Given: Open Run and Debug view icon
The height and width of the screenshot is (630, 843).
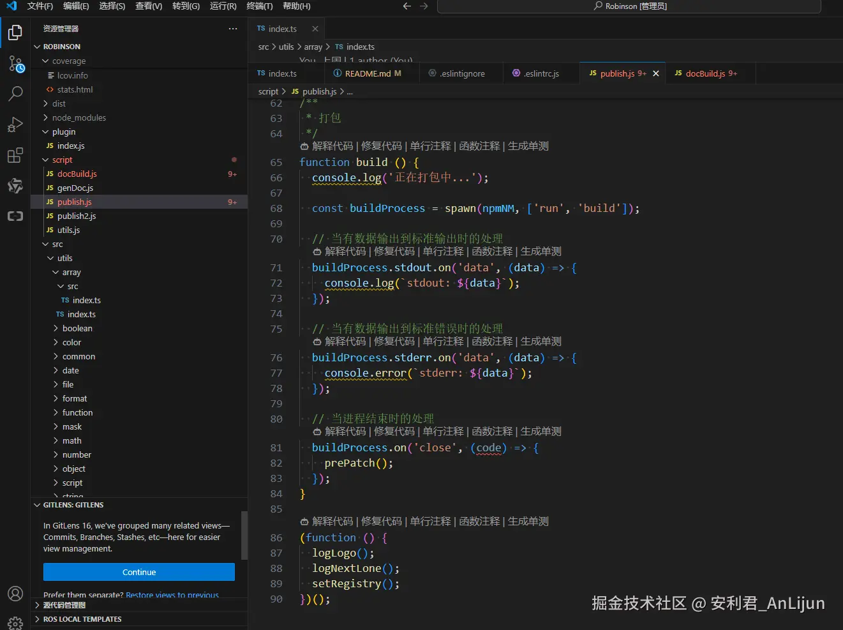Looking at the screenshot, I should 15,124.
